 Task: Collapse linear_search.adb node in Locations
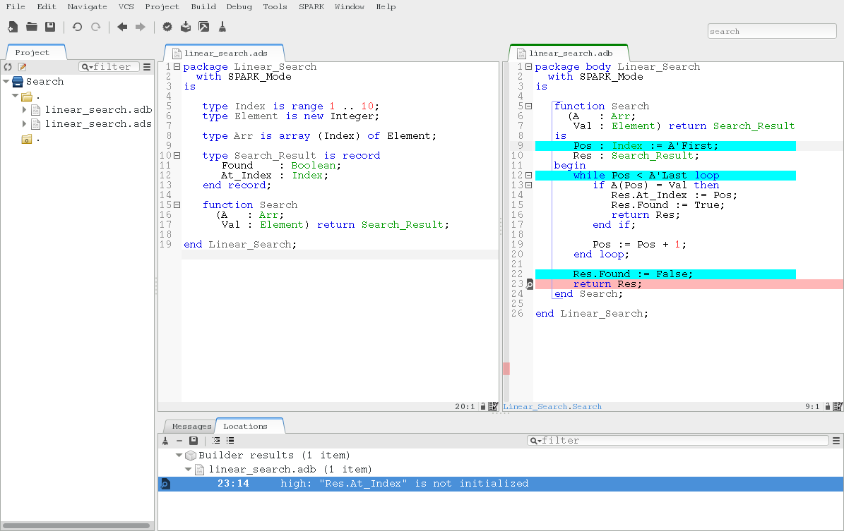click(189, 469)
